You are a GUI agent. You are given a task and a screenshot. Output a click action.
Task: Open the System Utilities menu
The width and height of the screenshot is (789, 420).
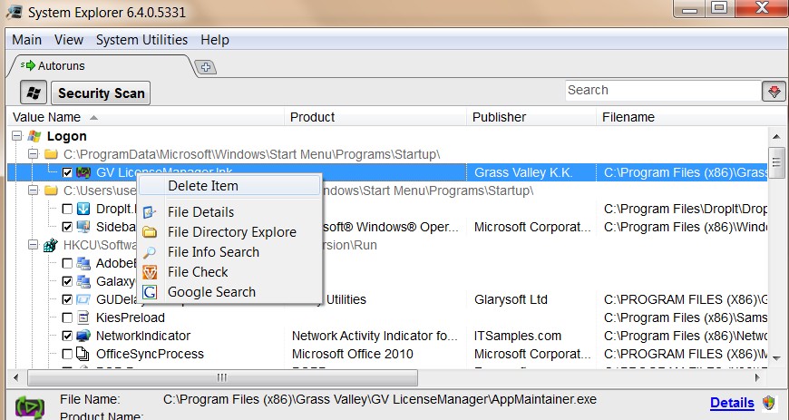(x=141, y=40)
